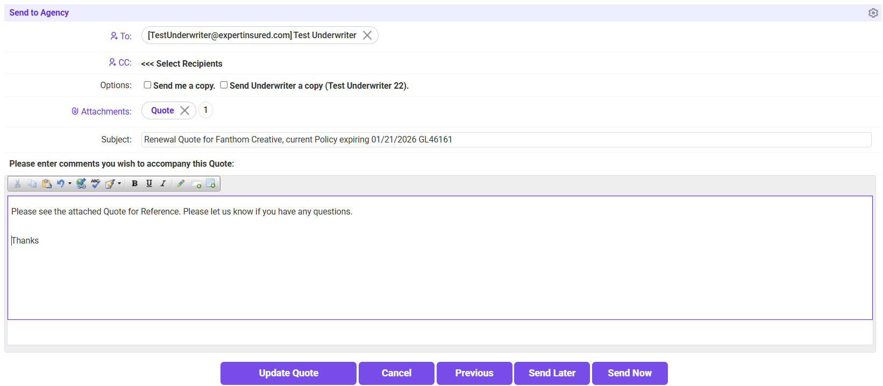Click the Undo arrow icon
Image resolution: width=883 pixels, height=386 pixels.
(61, 184)
